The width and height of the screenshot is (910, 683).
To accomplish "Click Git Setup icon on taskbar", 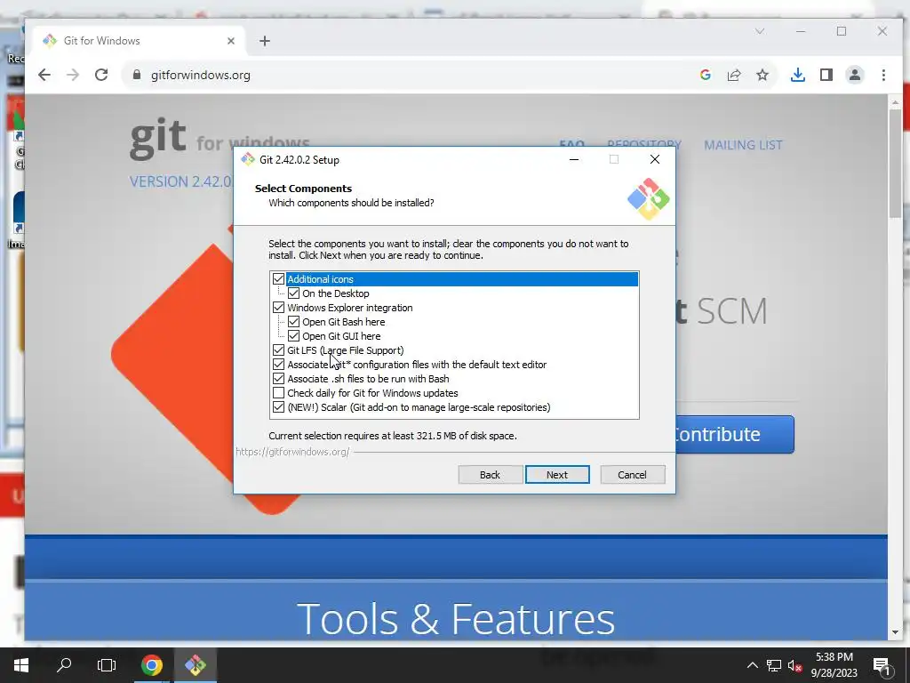I will (x=195, y=665).
